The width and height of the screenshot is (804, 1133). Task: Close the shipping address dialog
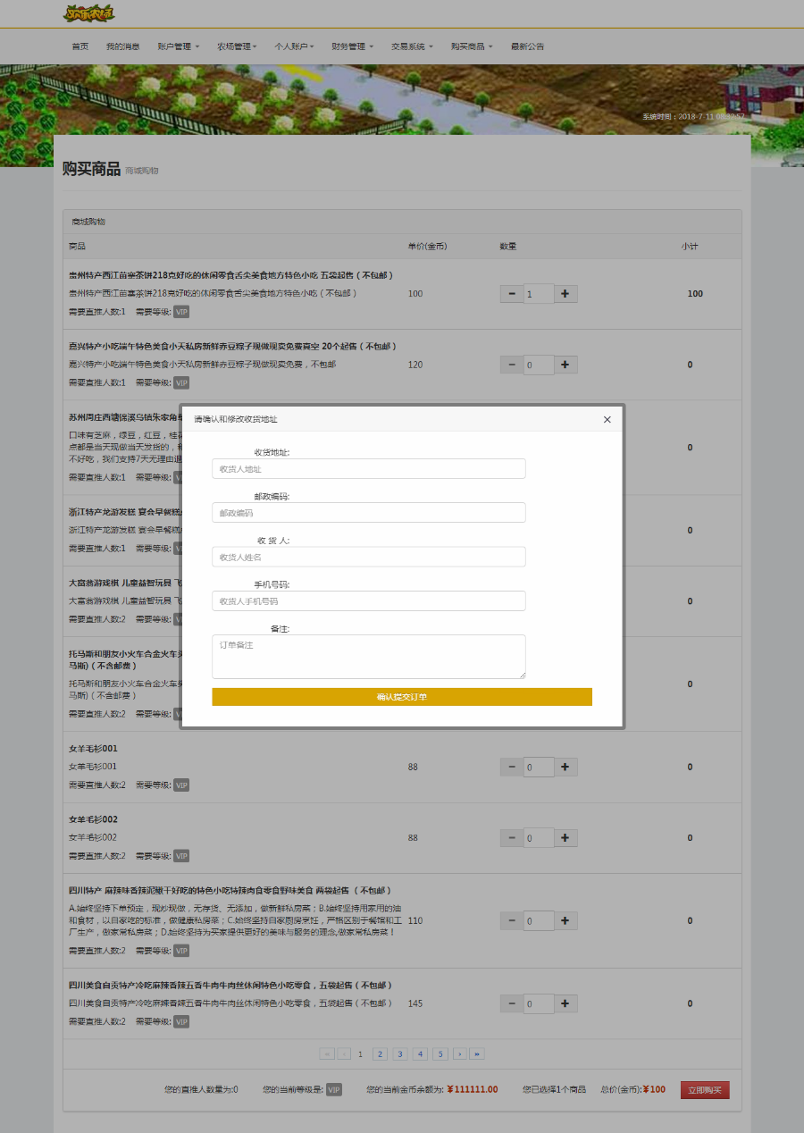coord(607,419)
